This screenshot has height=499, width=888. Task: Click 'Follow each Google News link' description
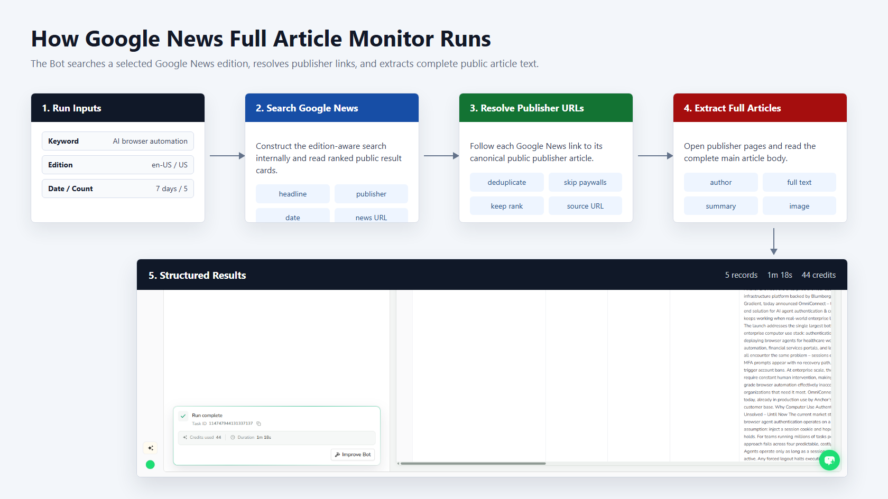536,152
